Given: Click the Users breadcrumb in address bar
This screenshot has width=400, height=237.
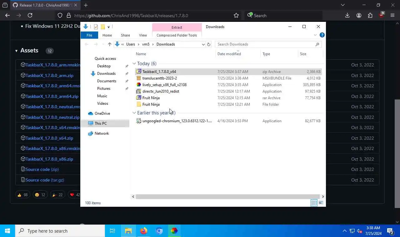Looking at the screenshot, I should (131, 44).
